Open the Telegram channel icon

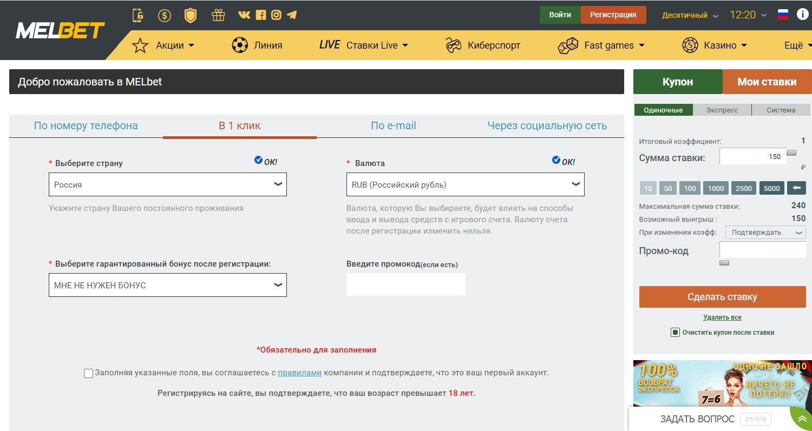pyautogui.click(x=292, y=15)
